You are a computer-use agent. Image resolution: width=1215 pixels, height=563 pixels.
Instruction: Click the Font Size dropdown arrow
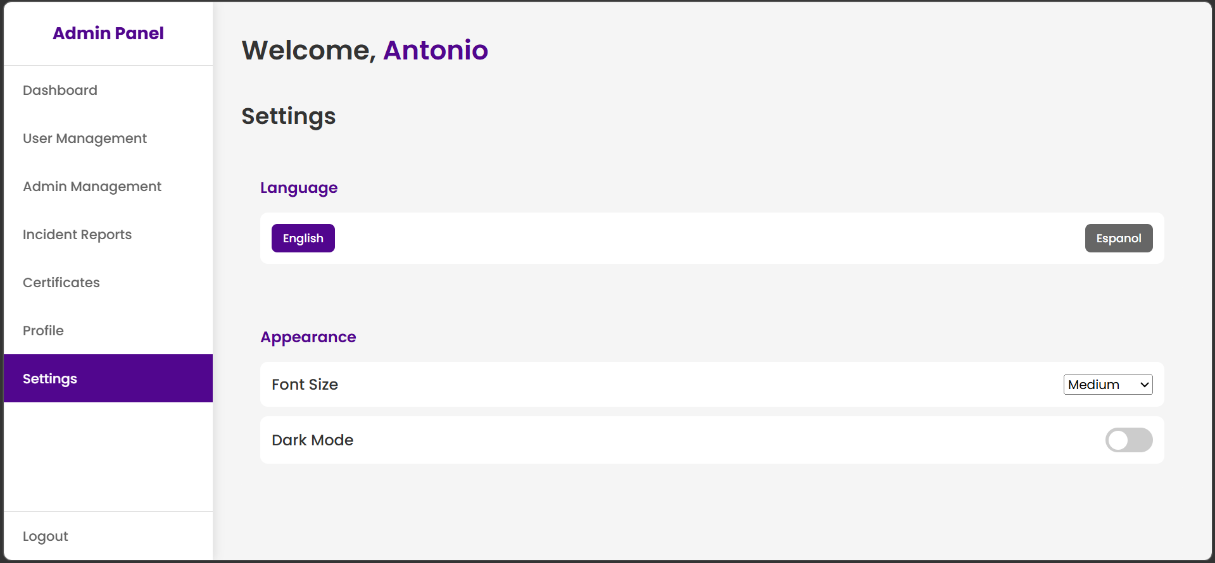[1144, 385]
